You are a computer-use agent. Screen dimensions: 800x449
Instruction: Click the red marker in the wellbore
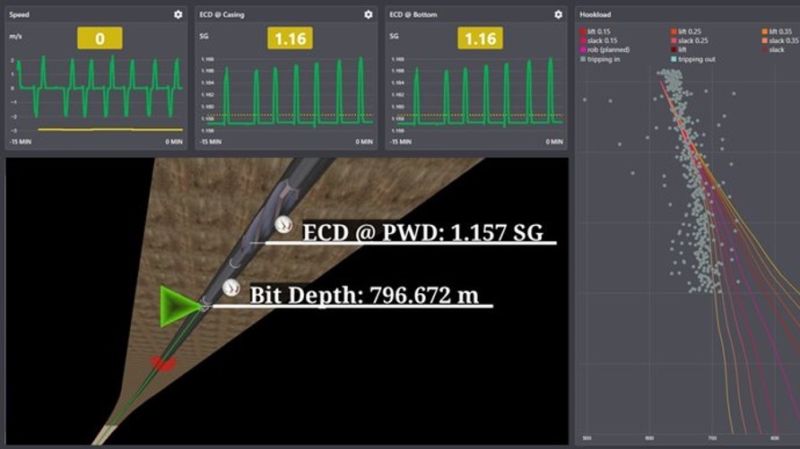(162, 362)
